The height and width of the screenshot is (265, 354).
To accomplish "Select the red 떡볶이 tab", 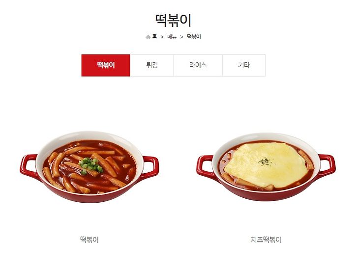I will (106, 65).
